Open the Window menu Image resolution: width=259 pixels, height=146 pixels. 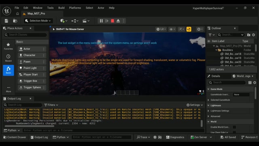(38, 8)
